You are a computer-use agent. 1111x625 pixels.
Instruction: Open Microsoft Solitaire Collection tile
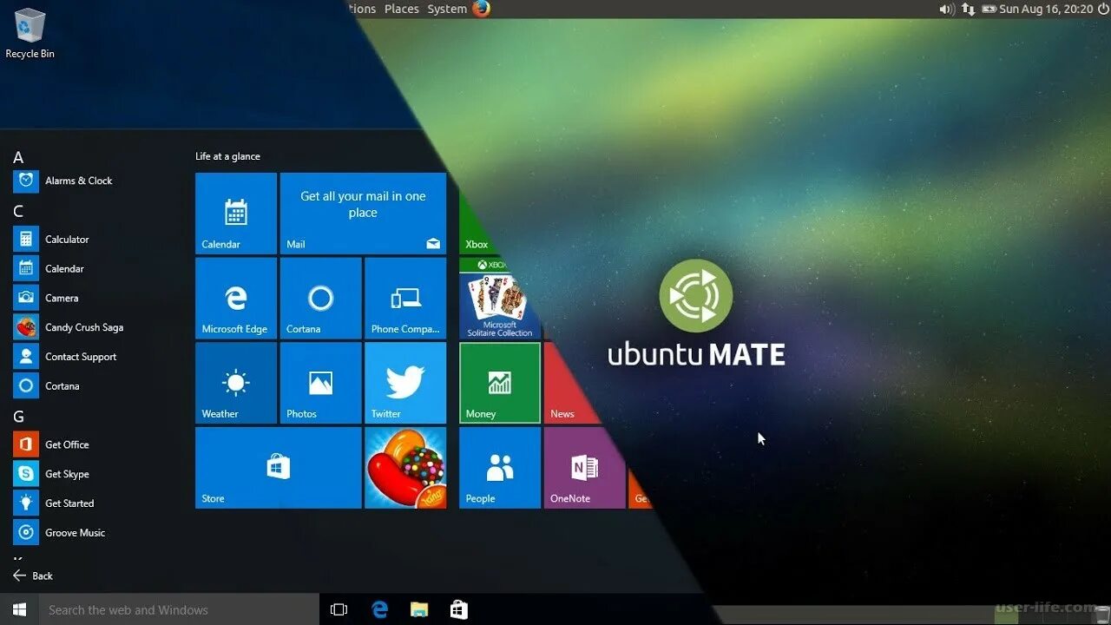coord(498,298)
